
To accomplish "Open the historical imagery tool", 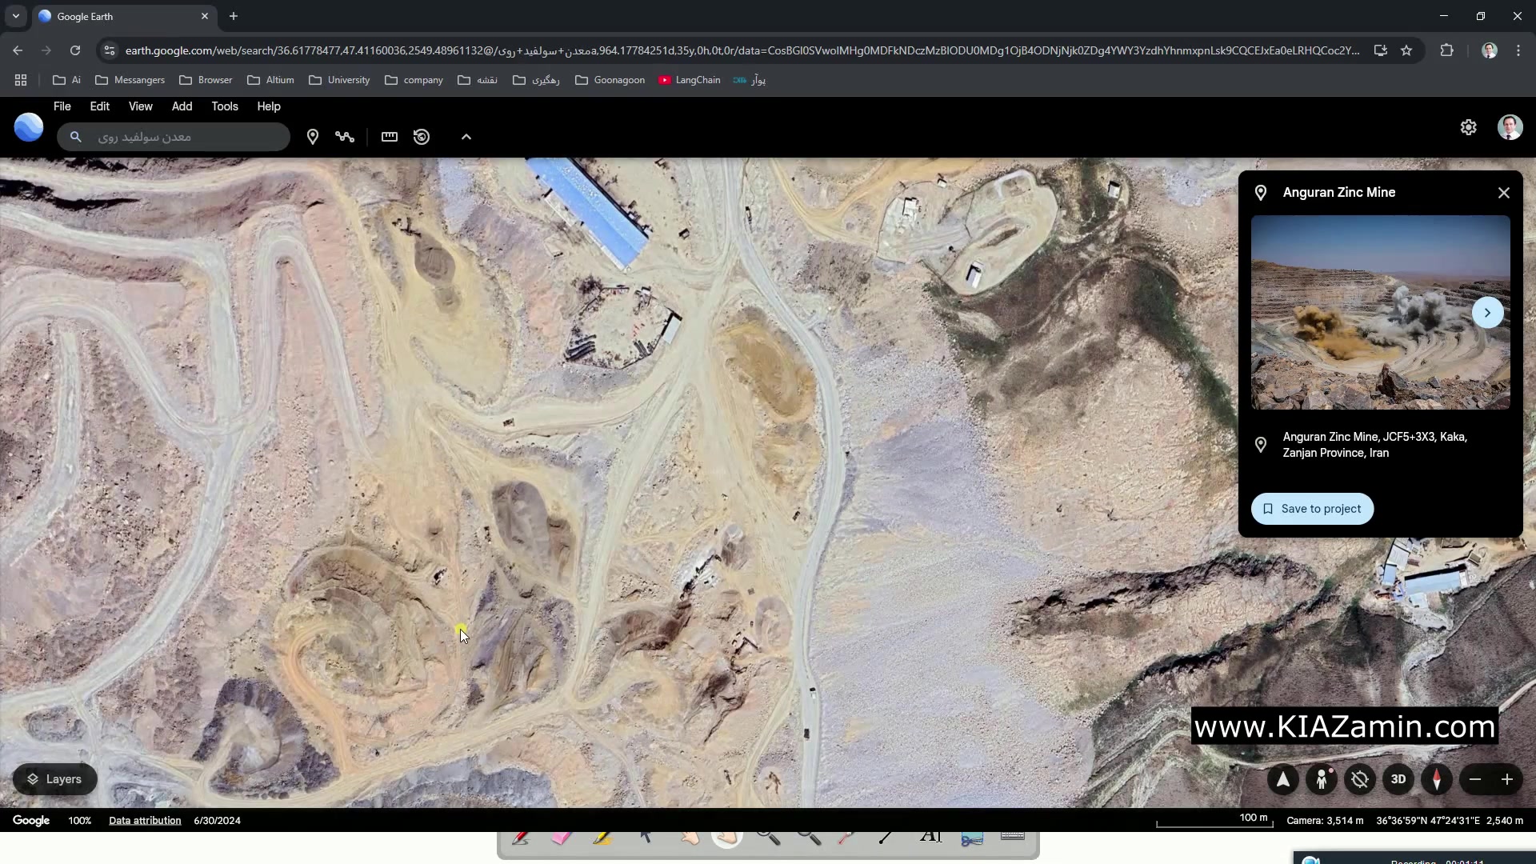I will [422, 137].
